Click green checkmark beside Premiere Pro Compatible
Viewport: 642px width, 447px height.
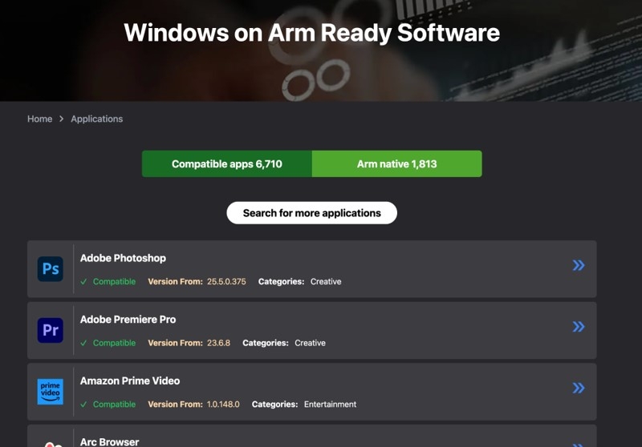[83, 343]
